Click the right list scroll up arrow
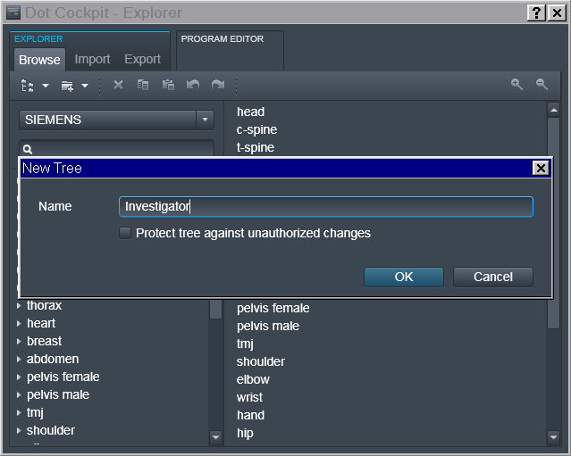Viewport: 571px width, 456px height. [x=553, y=110]
